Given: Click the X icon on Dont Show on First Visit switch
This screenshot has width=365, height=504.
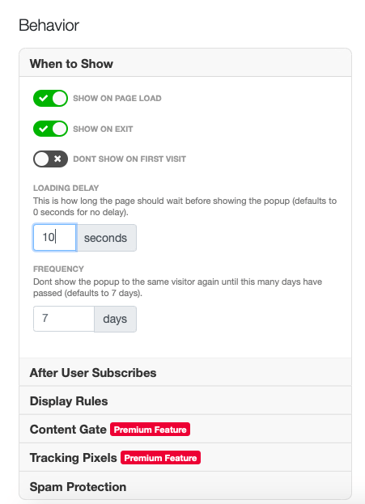Looking at the screenshot, I should coord(57,159).
